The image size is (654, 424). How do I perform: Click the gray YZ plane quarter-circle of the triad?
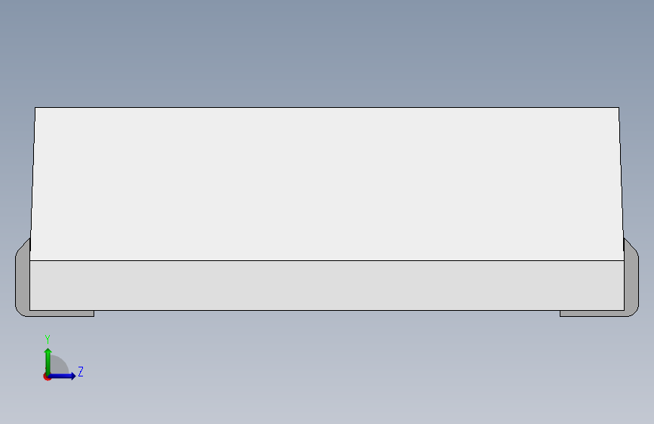click(58, 365)
